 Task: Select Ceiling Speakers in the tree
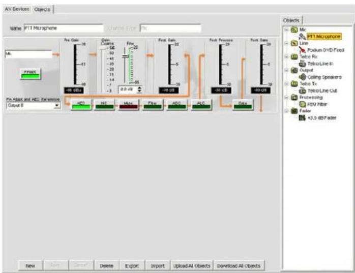coord(324,77)
